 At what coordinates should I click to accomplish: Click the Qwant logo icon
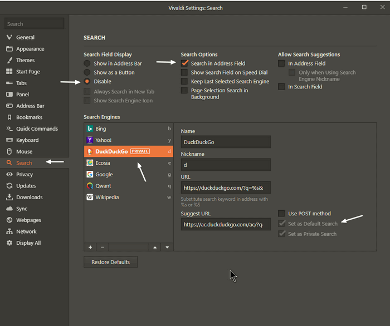[90, 186]
